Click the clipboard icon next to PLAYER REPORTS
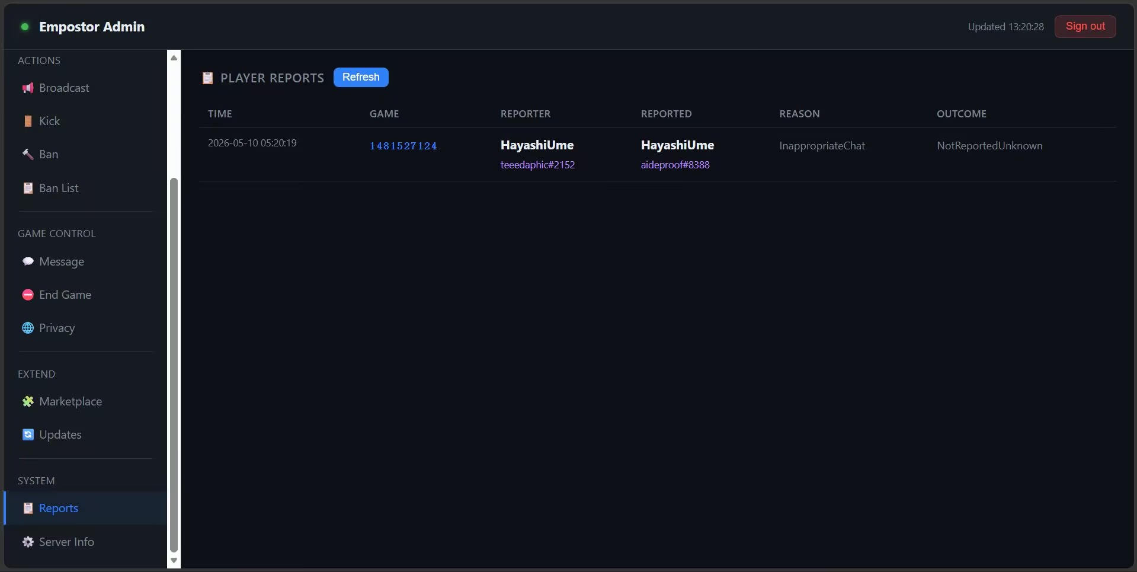The image size is (1137, 572). [207, 78]
